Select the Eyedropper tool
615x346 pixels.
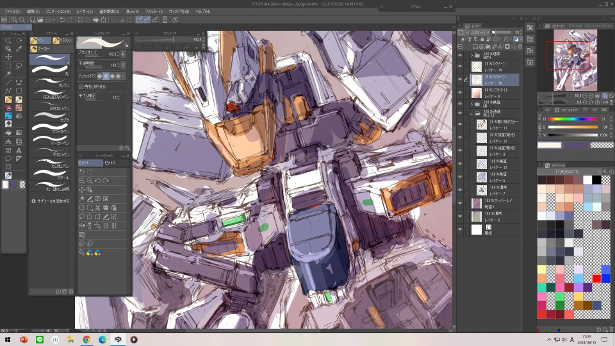click(19, 49)
